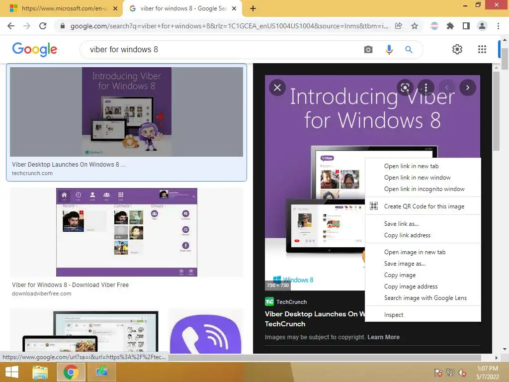Click the horizontal scrollbar right arrow
Image resolution: width=509 pixels, height=382 pixels.
point(496,358)
